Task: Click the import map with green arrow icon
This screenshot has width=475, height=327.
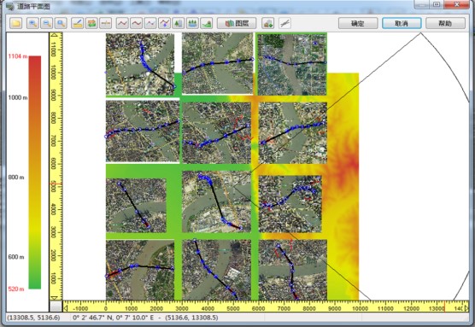Action: coord(268,23)
